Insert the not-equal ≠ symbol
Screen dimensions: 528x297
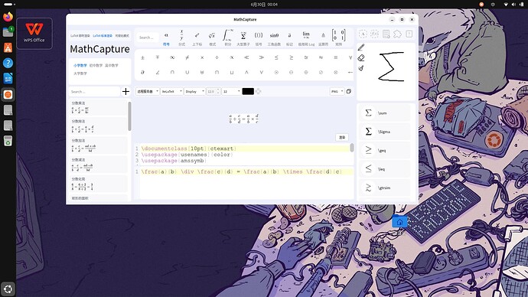187,57
